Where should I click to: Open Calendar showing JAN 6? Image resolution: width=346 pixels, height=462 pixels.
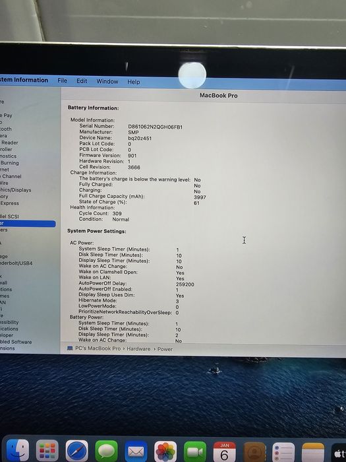225,451
